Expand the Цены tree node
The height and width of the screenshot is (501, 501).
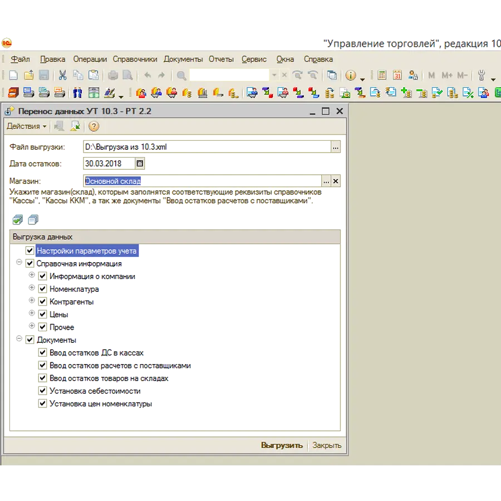[32, 313]
